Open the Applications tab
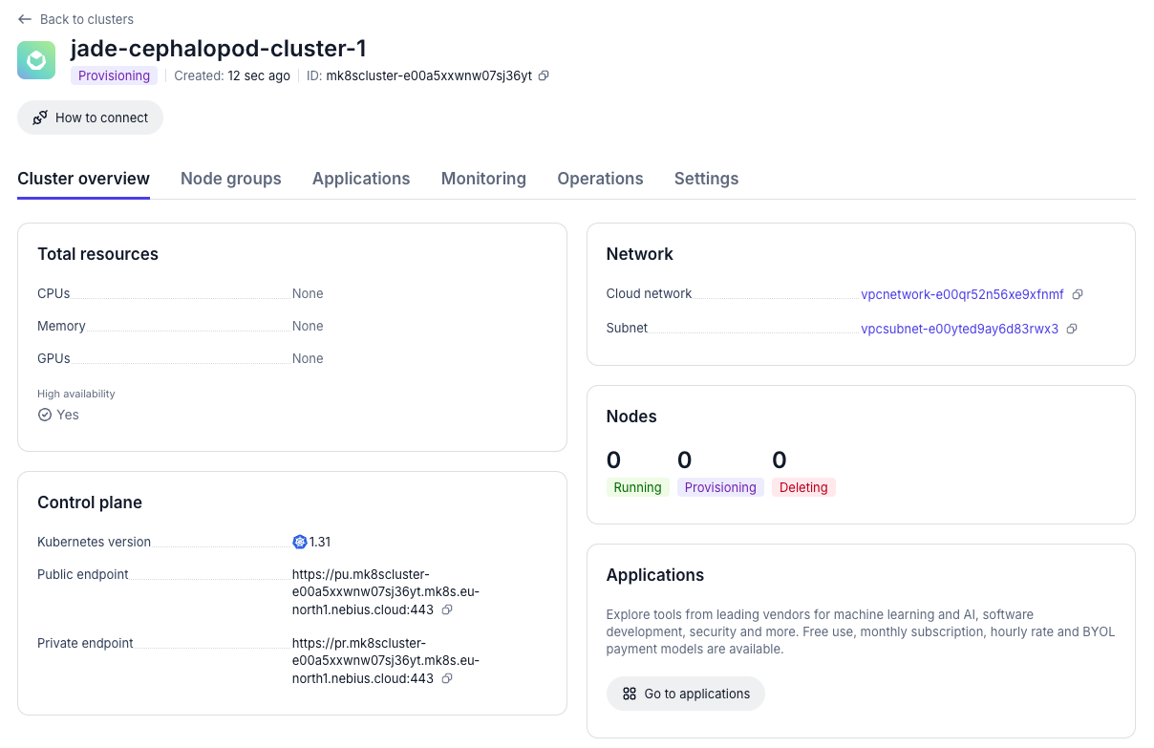Screen dimensions: 1154x748 tap(361, 179)
